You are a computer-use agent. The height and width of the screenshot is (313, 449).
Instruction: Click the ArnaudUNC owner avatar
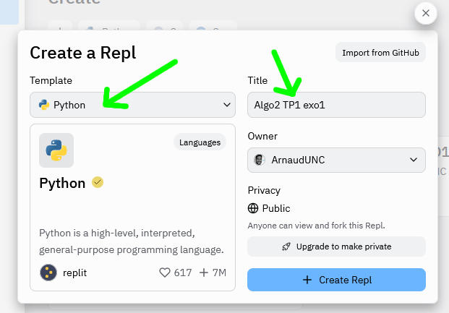(260, 160)
